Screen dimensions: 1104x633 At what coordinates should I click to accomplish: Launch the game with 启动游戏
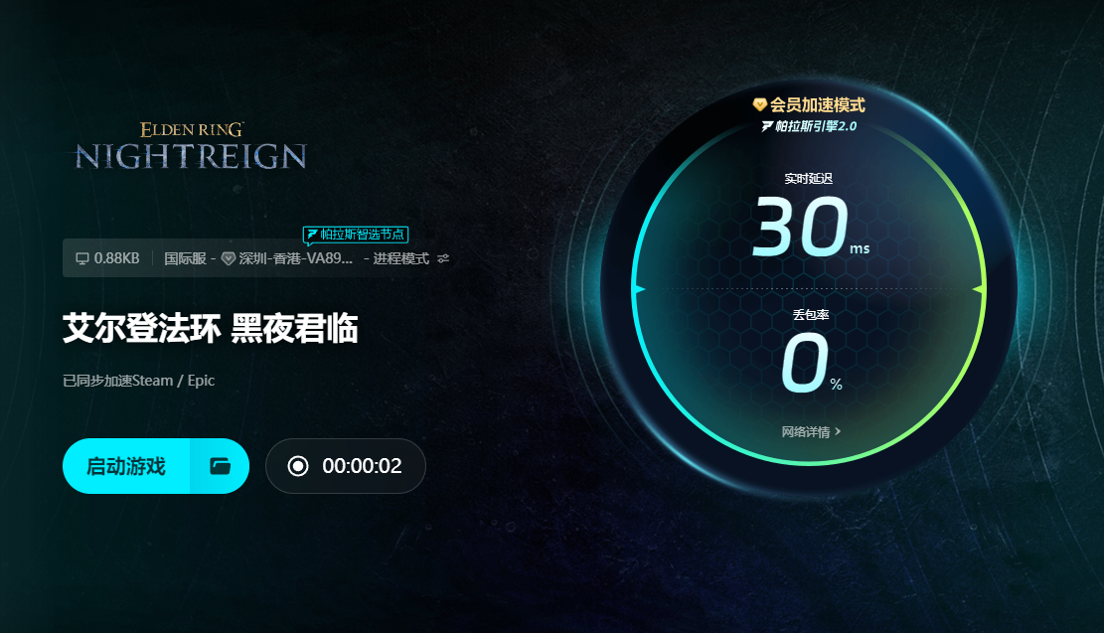126,466
